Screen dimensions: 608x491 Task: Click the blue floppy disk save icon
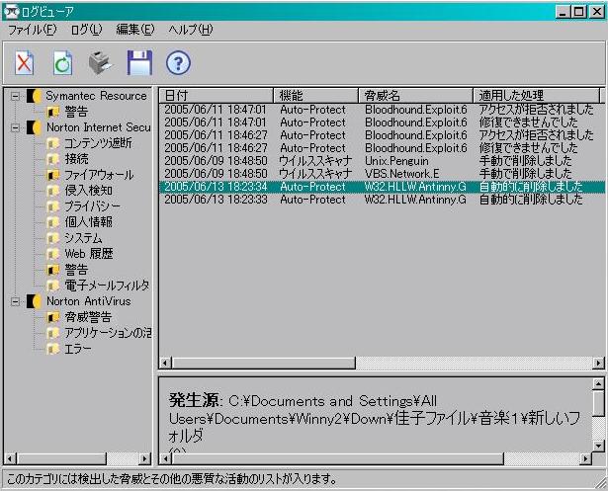coord(139,63)
